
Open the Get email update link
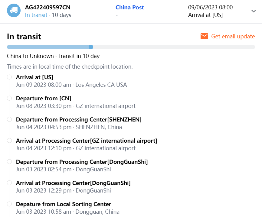(x=233, y=36)
